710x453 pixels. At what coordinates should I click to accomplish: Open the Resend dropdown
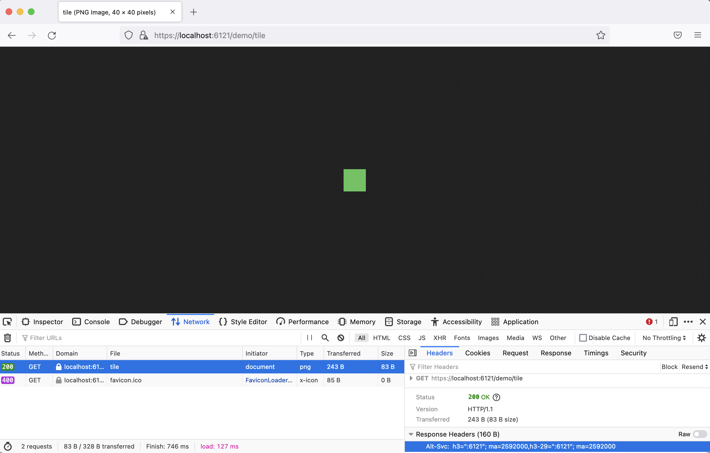pyautogui.click(x=694, y=367)
